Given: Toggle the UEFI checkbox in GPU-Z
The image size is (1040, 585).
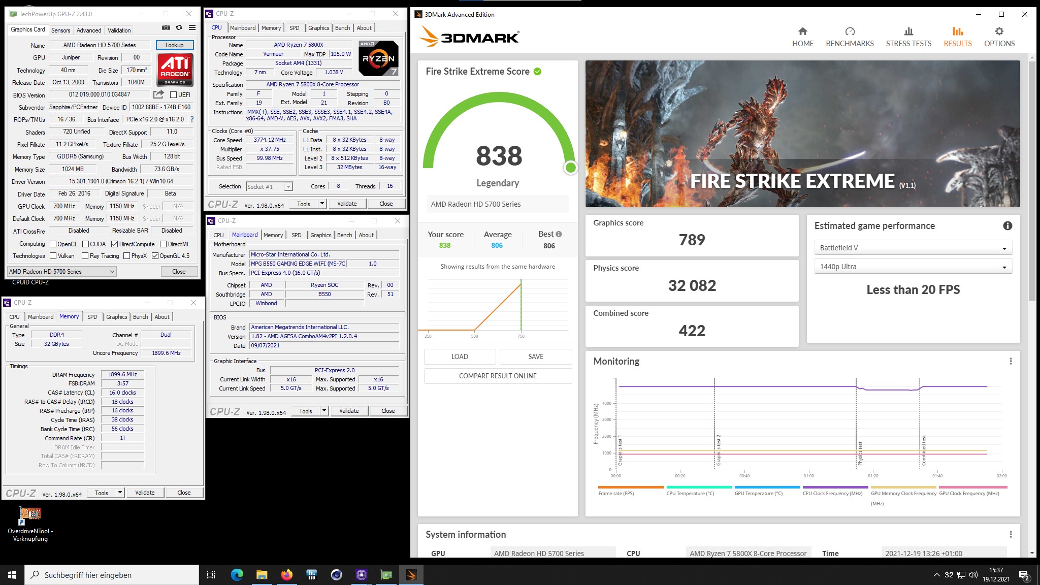Looking at the screenshot, I should click(174, 95).
